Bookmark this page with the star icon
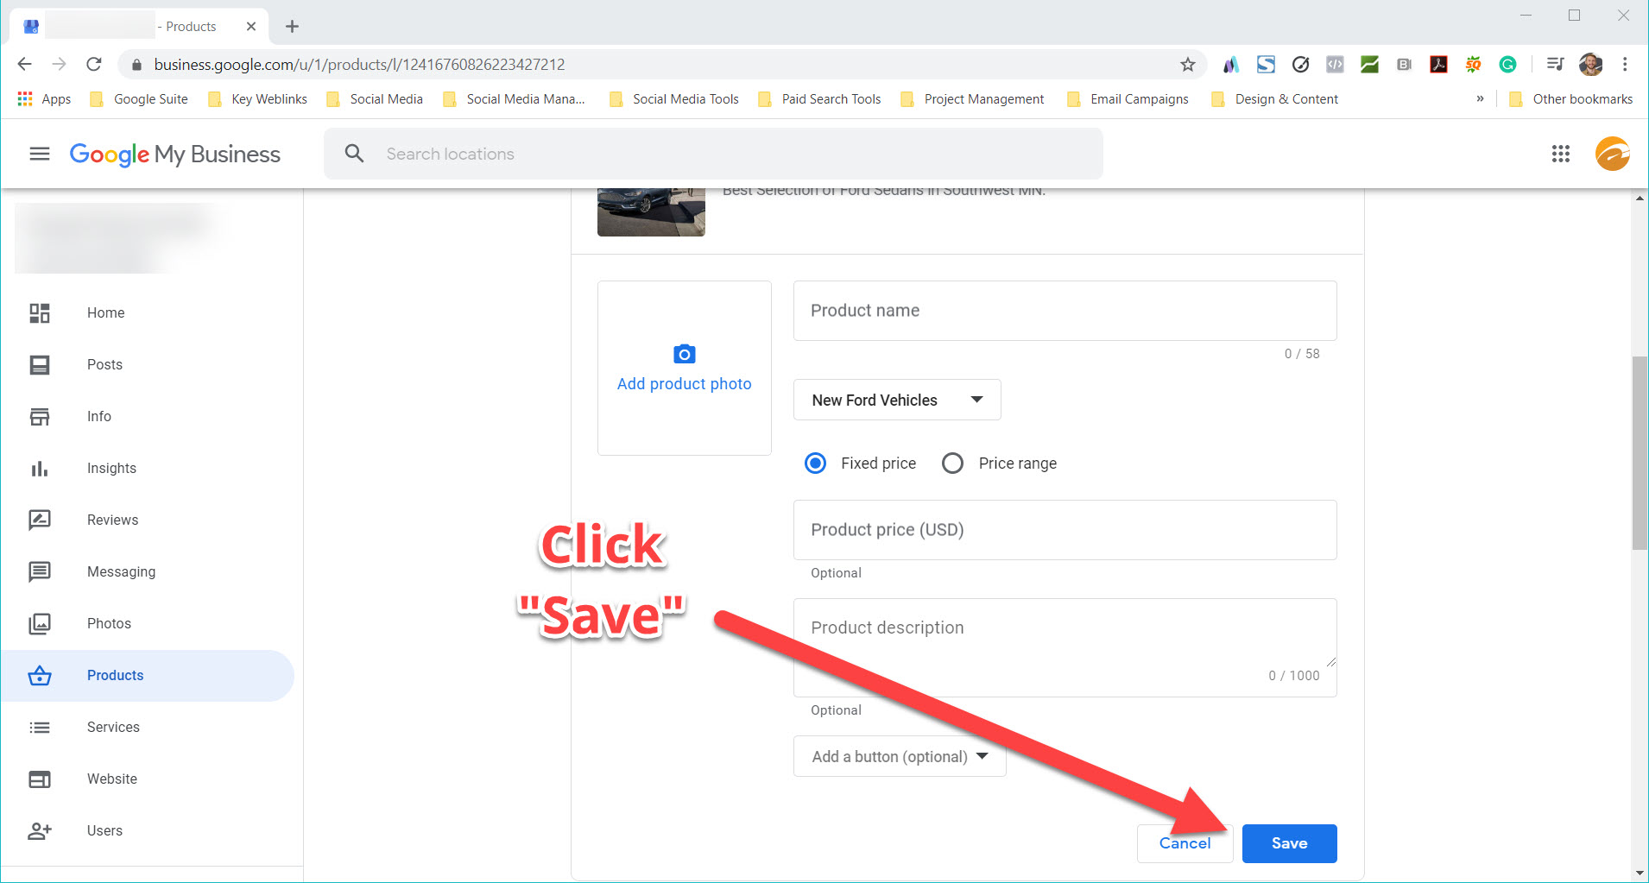The width and height of the screenshot is (1649, 883). 1188,65
